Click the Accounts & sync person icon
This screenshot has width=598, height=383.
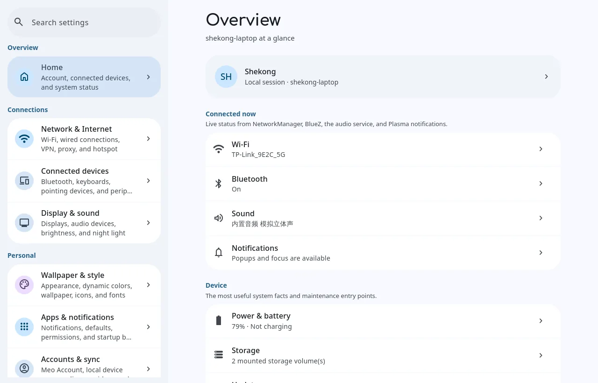[x=24, y=369]
